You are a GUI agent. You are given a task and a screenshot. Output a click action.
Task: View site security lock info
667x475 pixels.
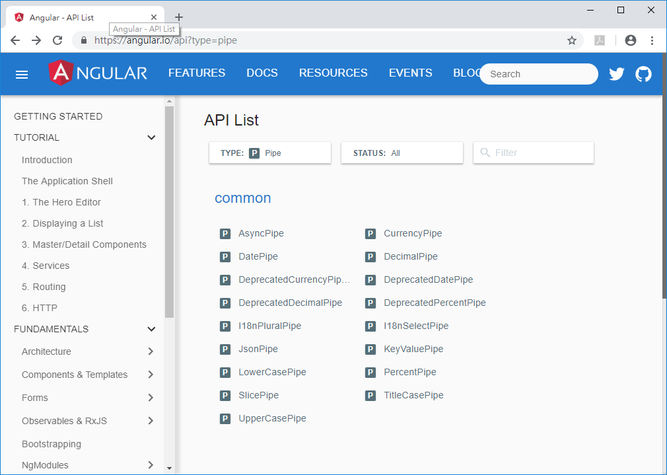[x=84, y=40]
